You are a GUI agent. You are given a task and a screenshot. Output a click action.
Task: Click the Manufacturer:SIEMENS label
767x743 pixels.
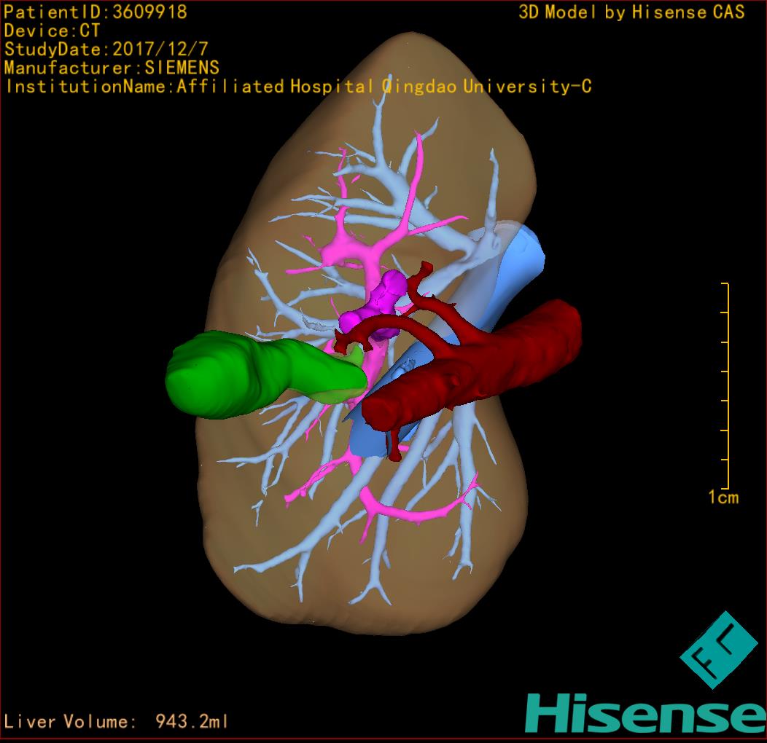[x=112, y=68]
